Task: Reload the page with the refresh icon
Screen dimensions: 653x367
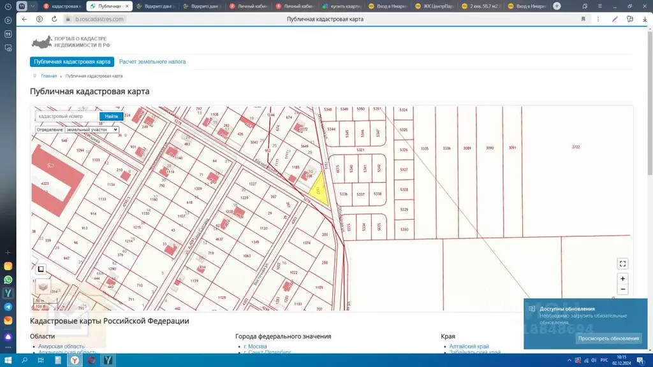Action: (54, 19)
